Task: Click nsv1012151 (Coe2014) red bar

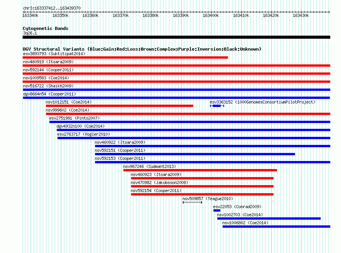Action: (x=120, y=106)
